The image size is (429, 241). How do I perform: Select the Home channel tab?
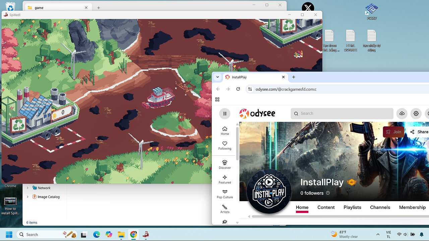click(x=302, y=207)
